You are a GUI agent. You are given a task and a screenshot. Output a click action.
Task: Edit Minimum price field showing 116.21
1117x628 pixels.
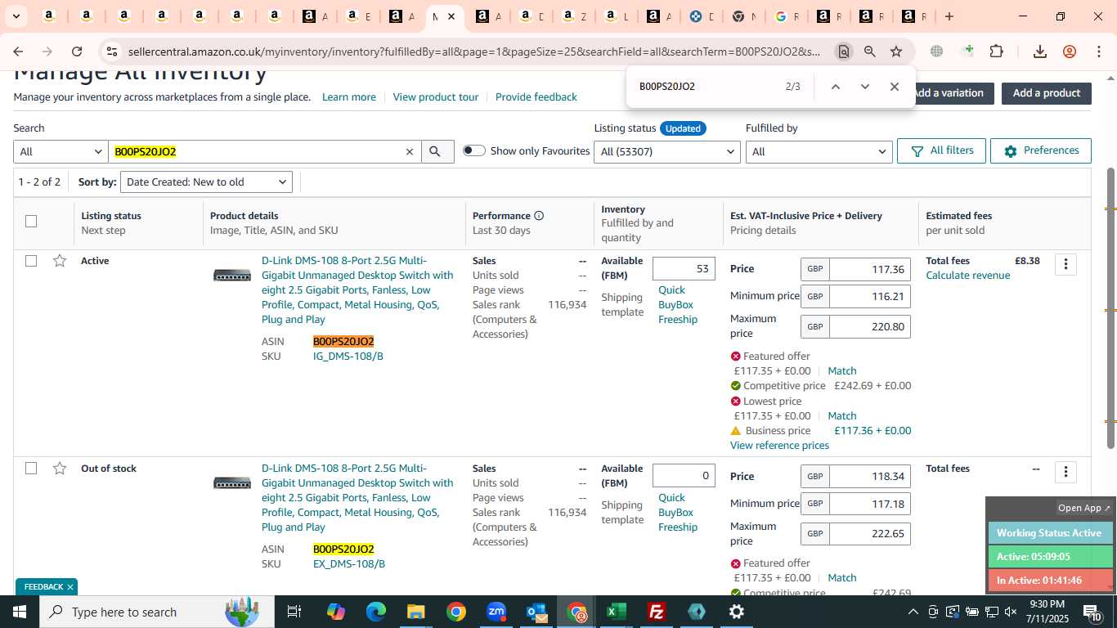(869, 296)
